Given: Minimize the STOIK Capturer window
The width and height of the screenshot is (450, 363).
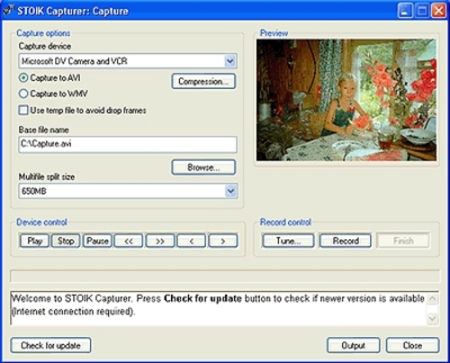Looking at the screenshot, I should 405,11.
